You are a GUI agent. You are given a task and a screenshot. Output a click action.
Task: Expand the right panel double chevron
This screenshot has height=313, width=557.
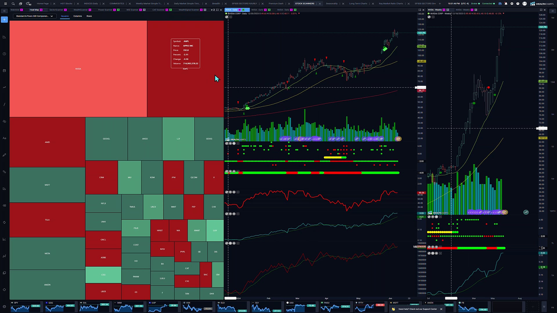coord(552,11)
